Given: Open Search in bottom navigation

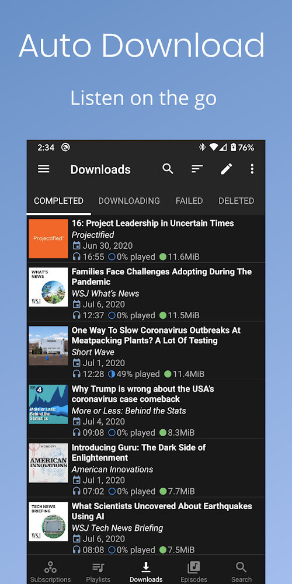Looking at the screenshot, I should tap(241, 572).
